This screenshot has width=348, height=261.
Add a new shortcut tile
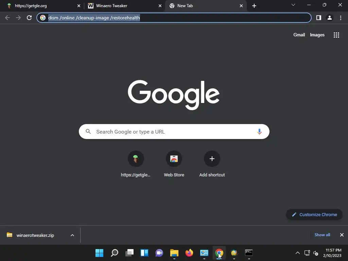(212, 164)
